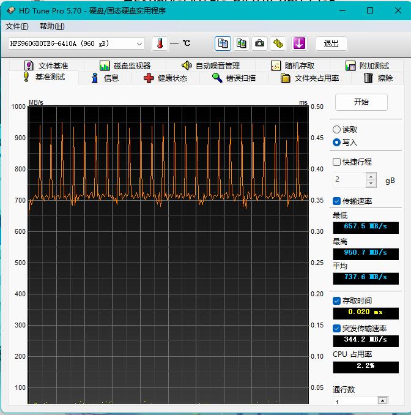Switch to 自动噪音管理 tab
The width and height of the screenshot is (411, 415).
point(211,65)
